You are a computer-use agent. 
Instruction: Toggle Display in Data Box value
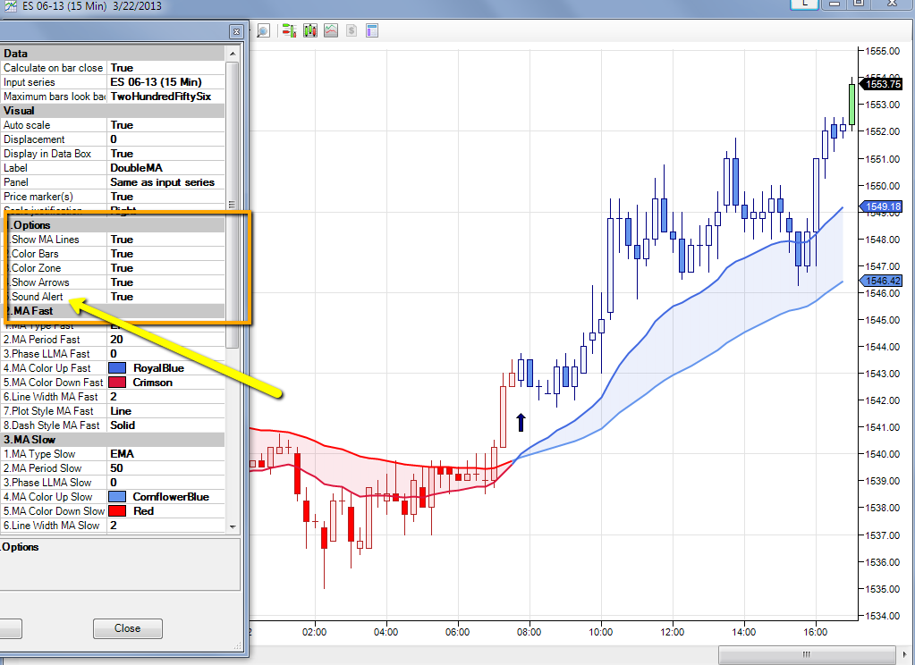166,154
